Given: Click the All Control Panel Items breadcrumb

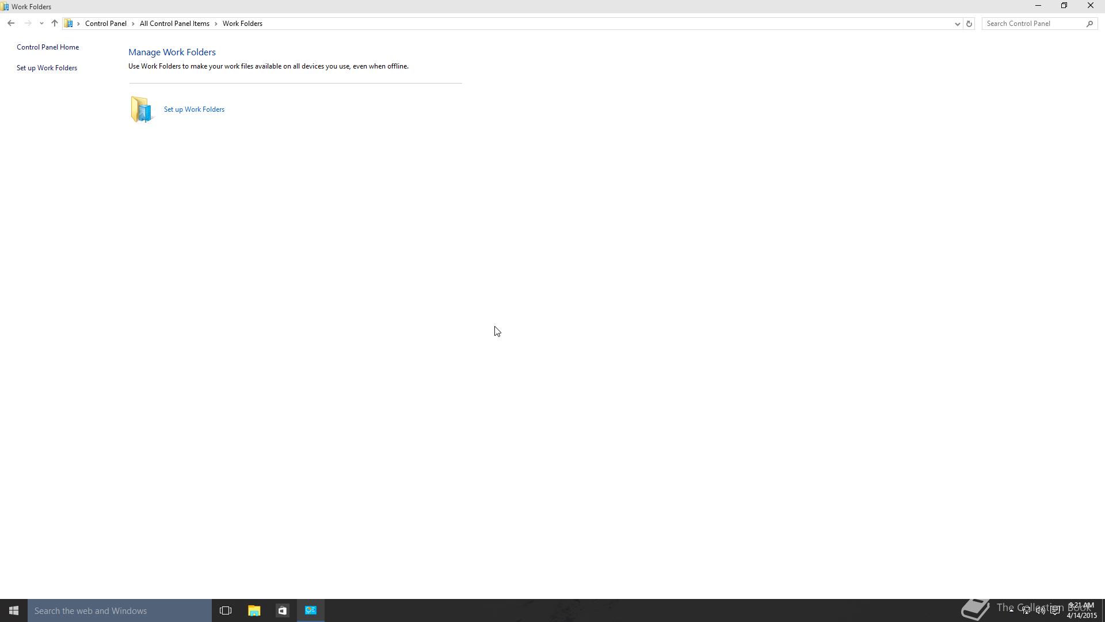Looking at the screenshot, I should pos(174,24).
